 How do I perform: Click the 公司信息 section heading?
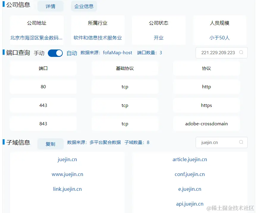click(18, 5)
